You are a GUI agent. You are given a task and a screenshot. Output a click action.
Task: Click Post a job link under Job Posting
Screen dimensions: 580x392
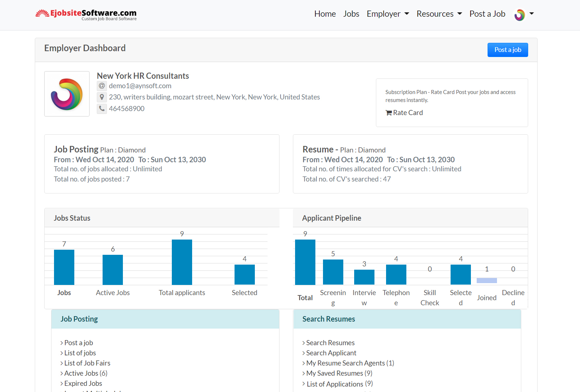point(79,343)
